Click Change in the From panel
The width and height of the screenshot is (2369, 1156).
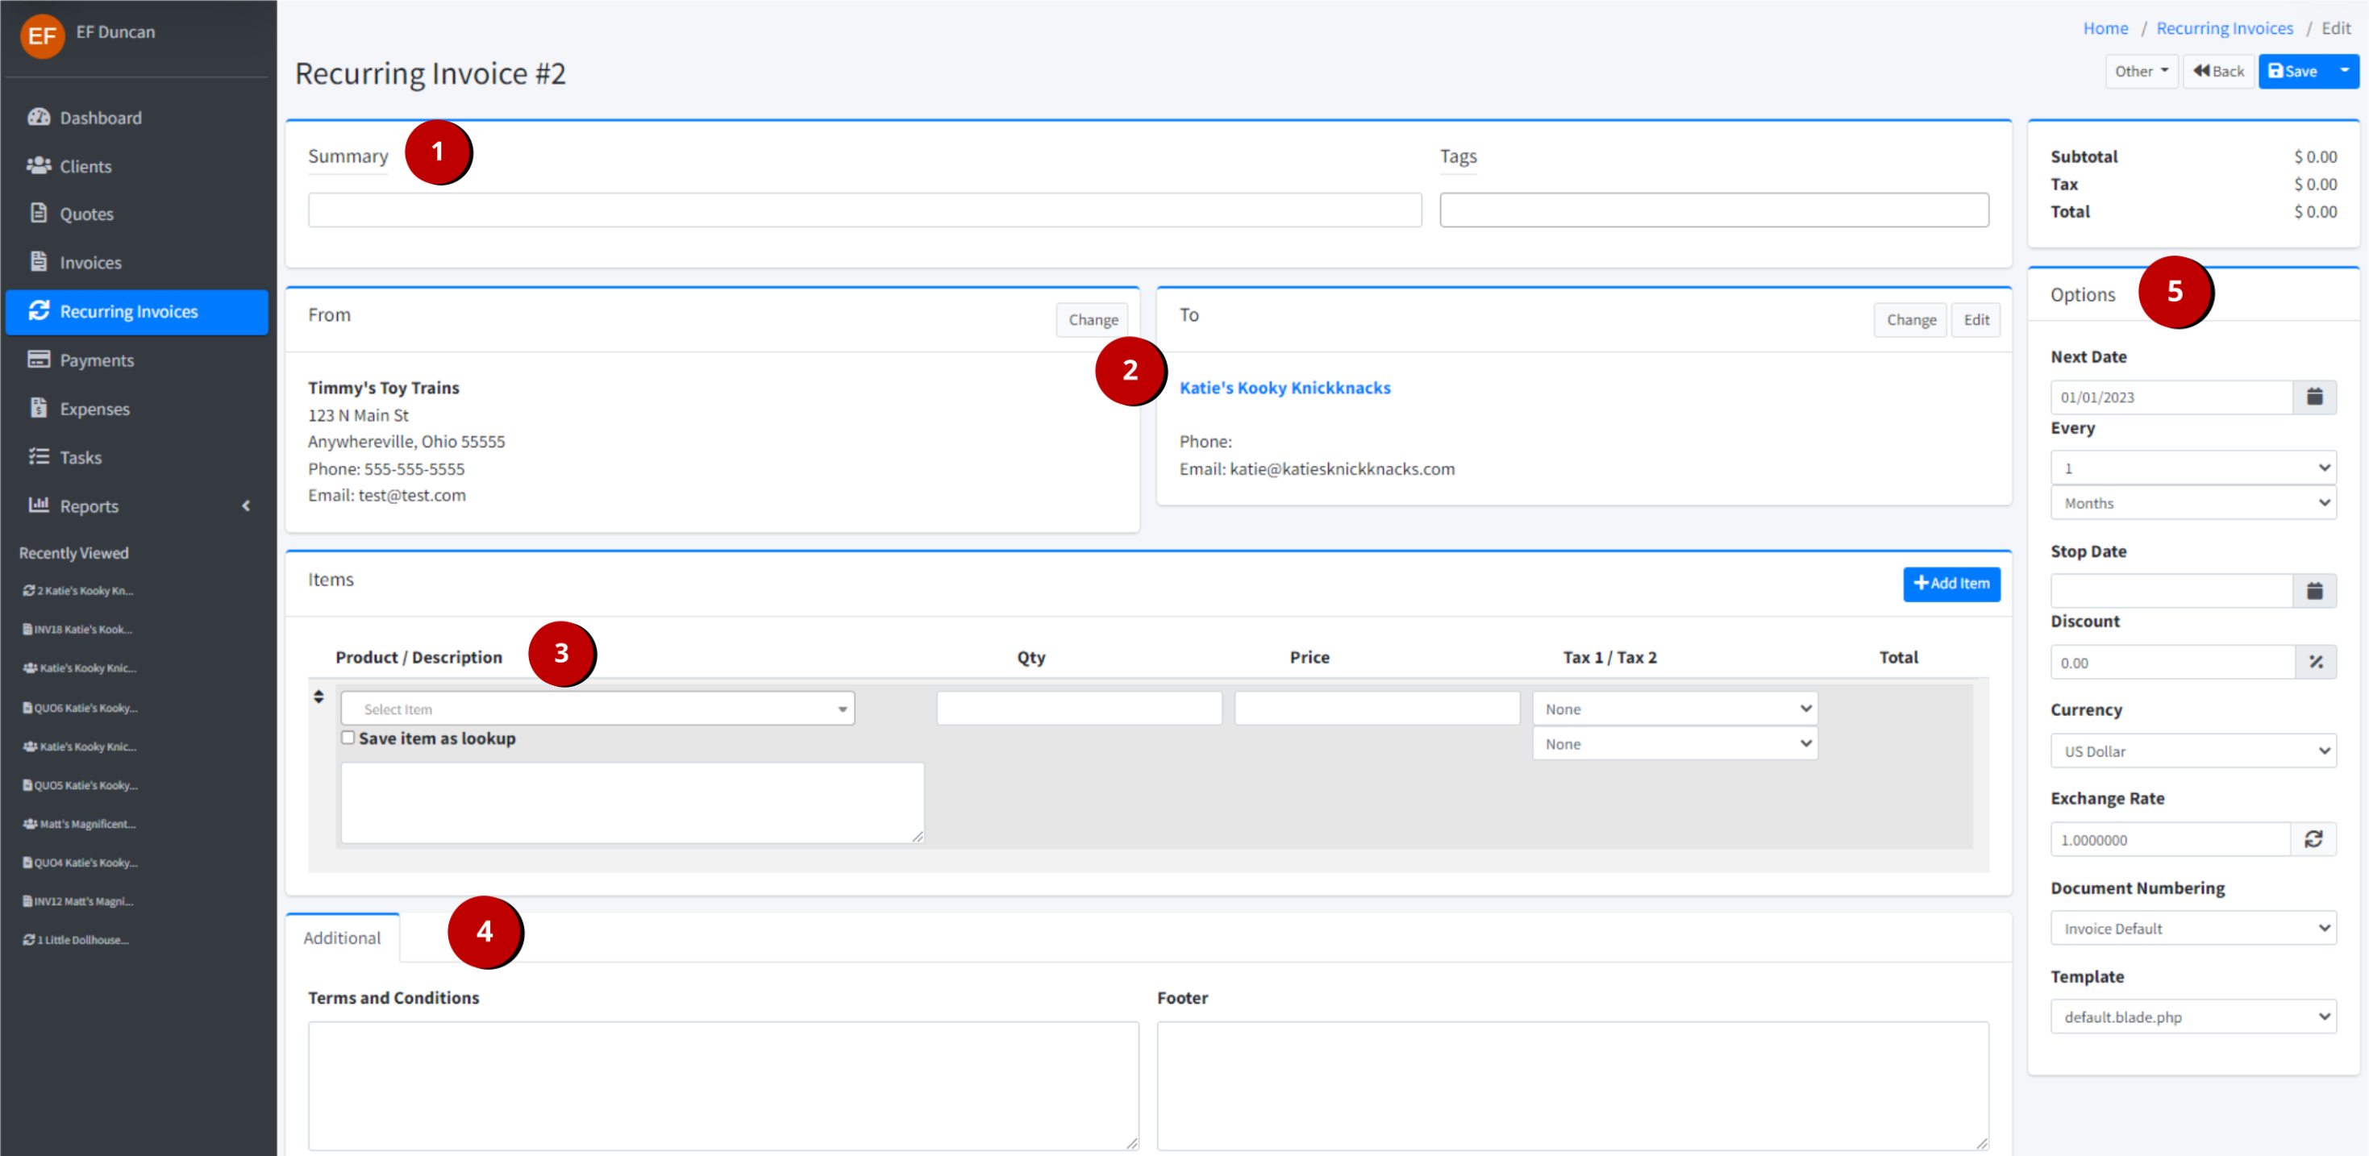[x=1092, y=320]
